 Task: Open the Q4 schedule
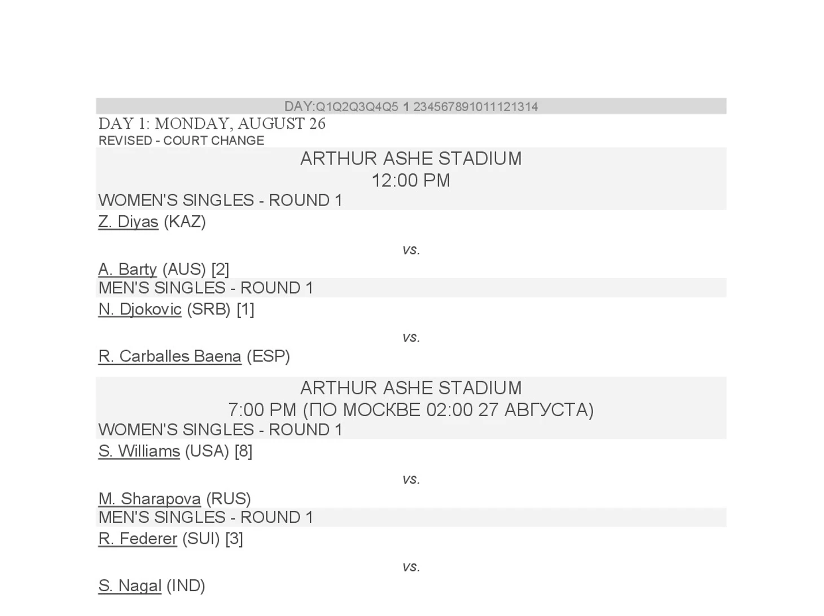(372, 107)
